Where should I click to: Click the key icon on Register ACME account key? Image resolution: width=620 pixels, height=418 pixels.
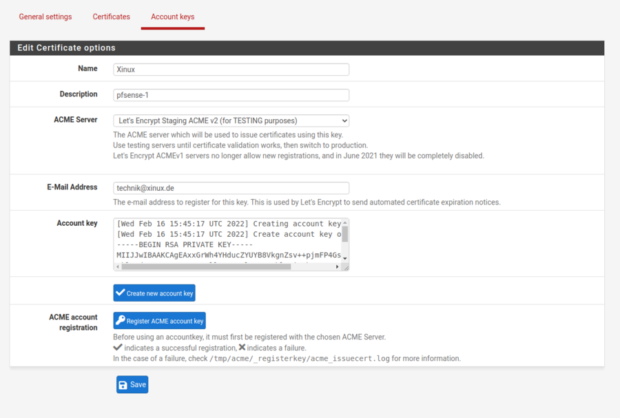[121, 320]
